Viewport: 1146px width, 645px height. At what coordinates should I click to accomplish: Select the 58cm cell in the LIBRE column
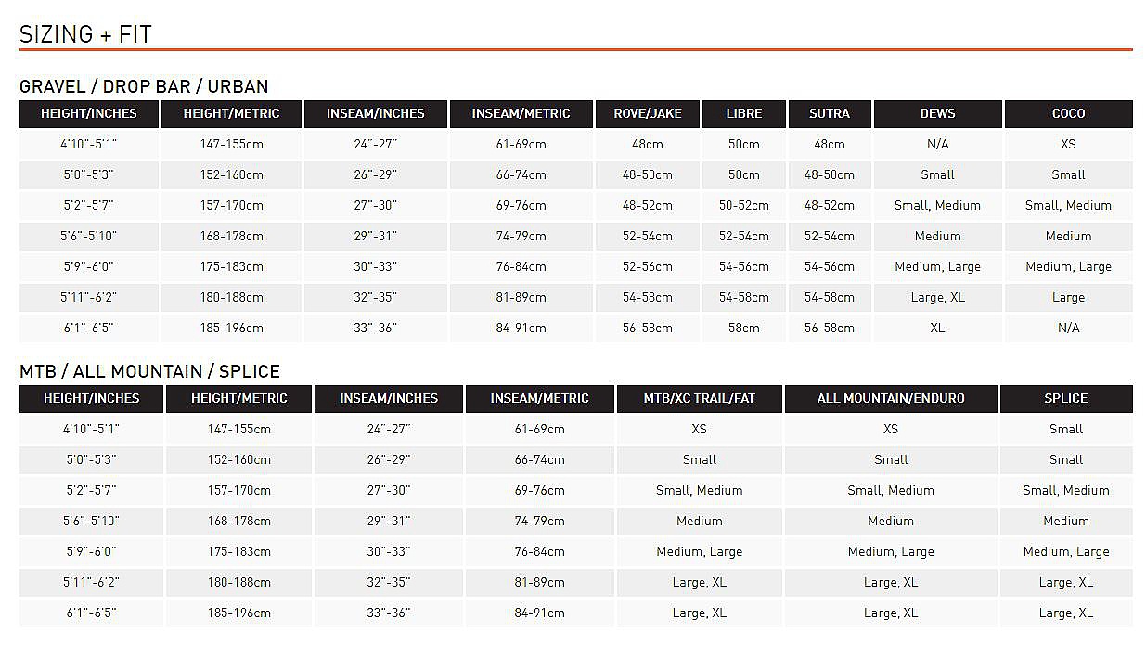coord(744,328)
